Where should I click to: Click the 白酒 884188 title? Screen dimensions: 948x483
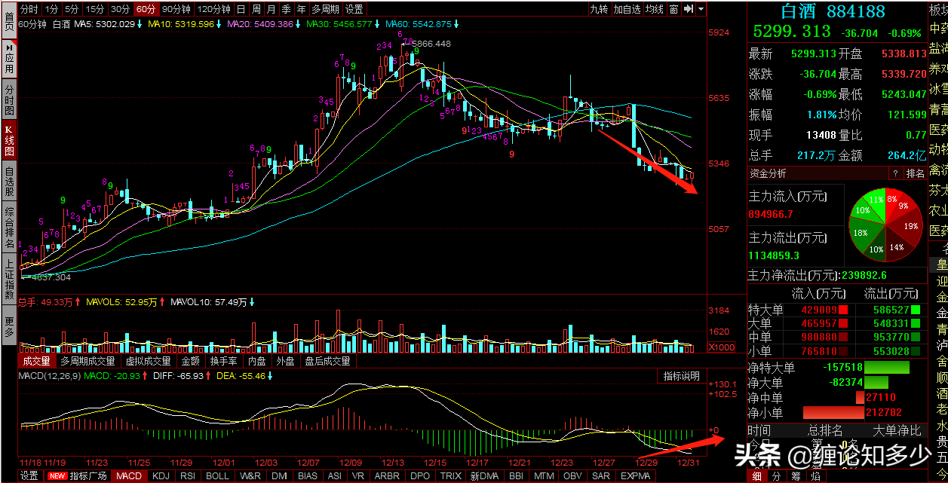coord(833,11)
